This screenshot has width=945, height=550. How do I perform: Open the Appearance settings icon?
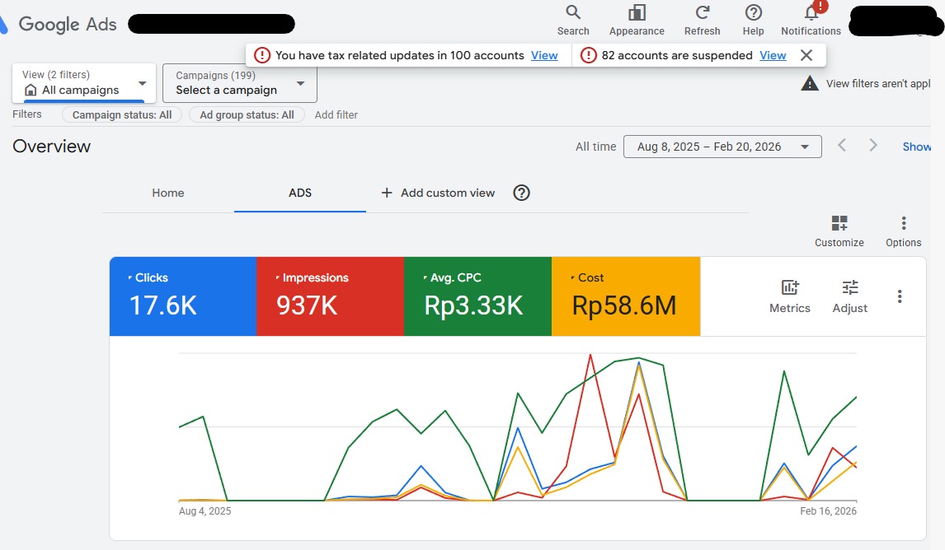(636, 13)
